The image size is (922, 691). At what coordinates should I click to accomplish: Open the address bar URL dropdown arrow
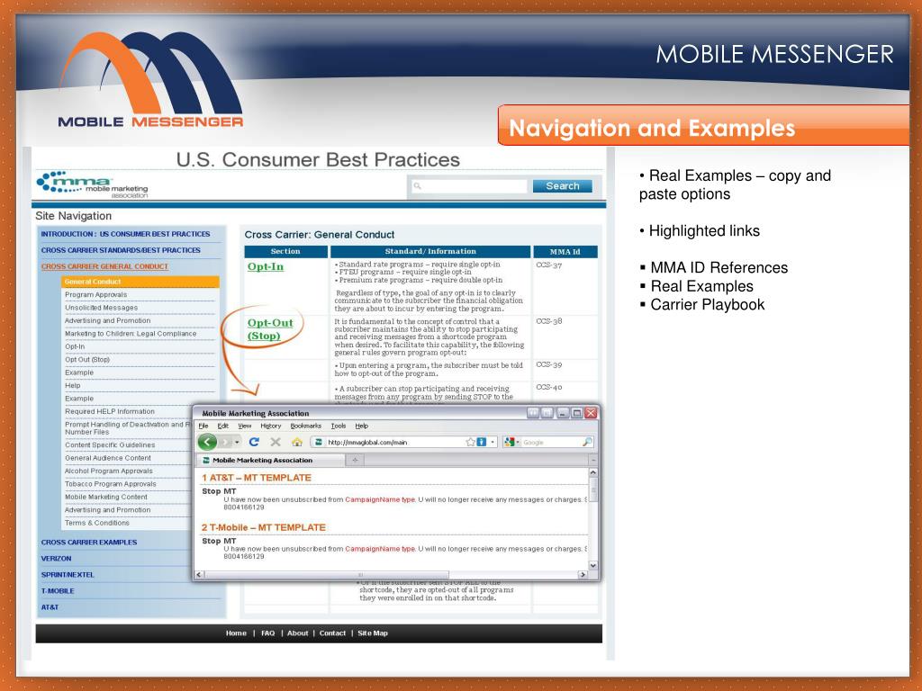[x=493, y=442]
